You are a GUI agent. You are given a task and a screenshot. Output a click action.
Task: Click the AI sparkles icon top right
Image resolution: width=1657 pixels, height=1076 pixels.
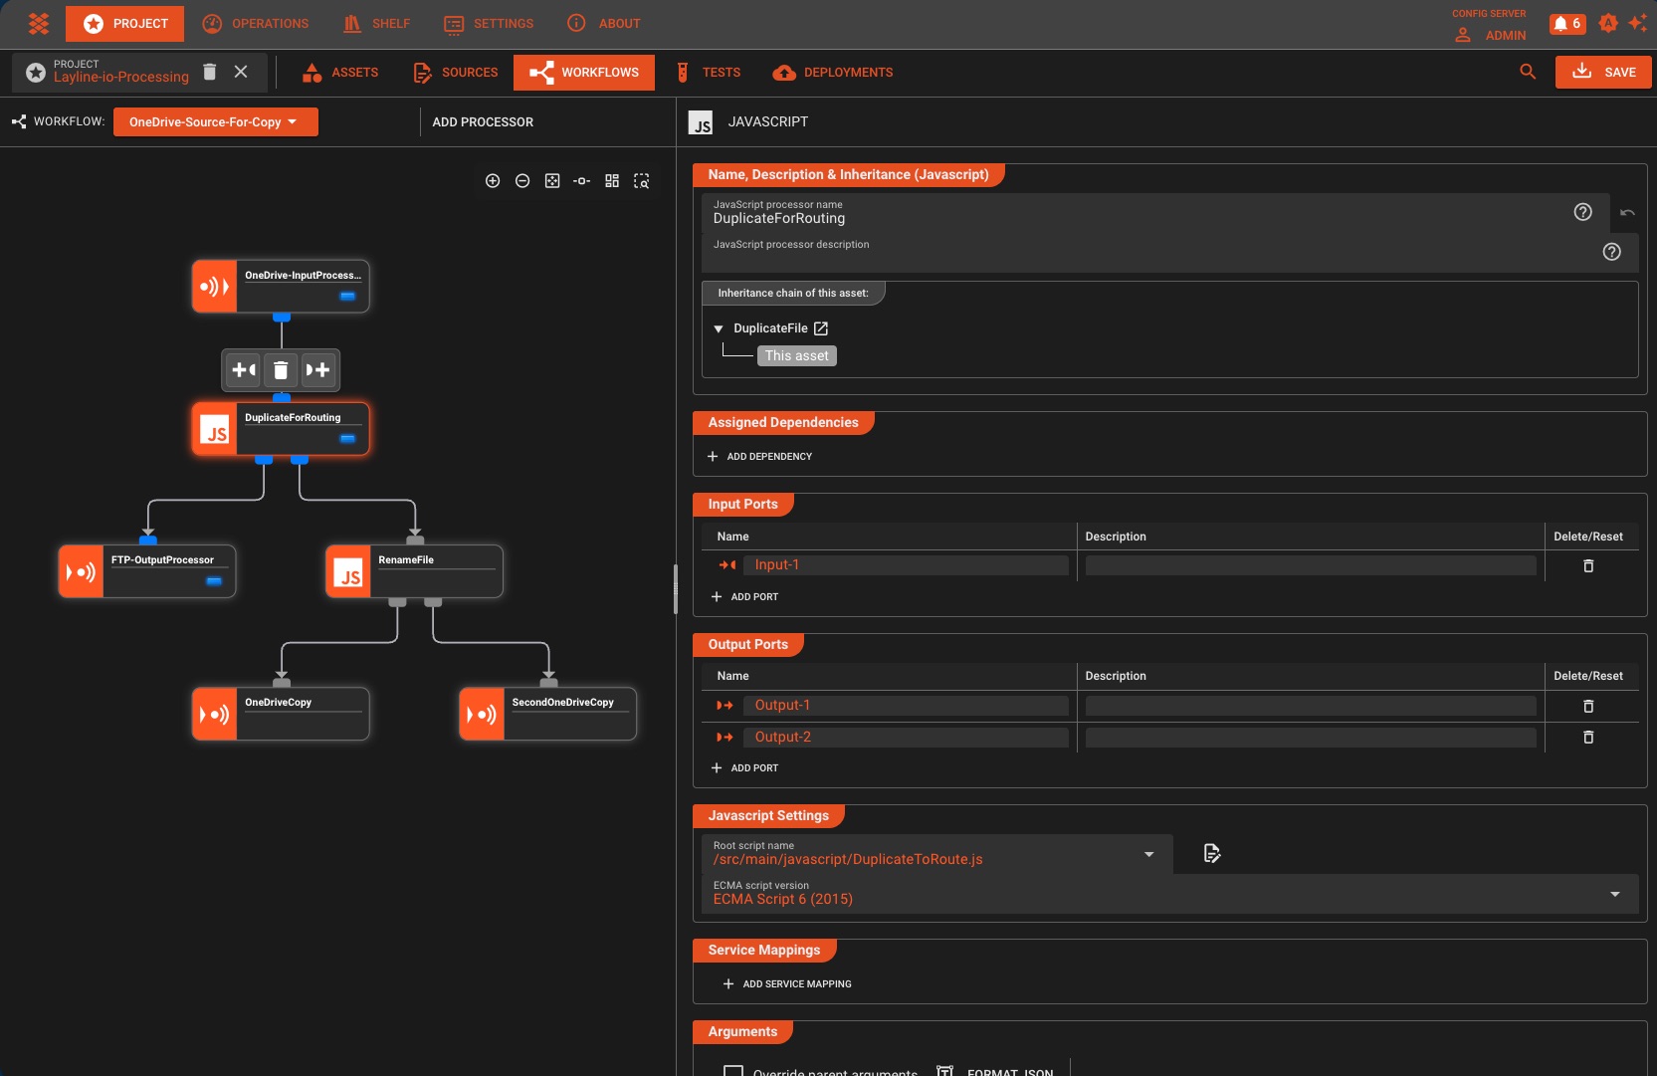coord(1638,23)
